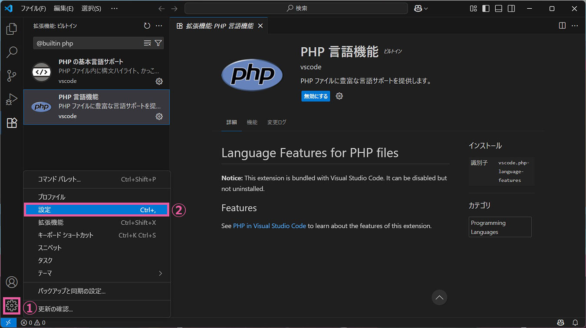
Task: Open the Copilot dropdown chevron
Action: click(426, 9)
